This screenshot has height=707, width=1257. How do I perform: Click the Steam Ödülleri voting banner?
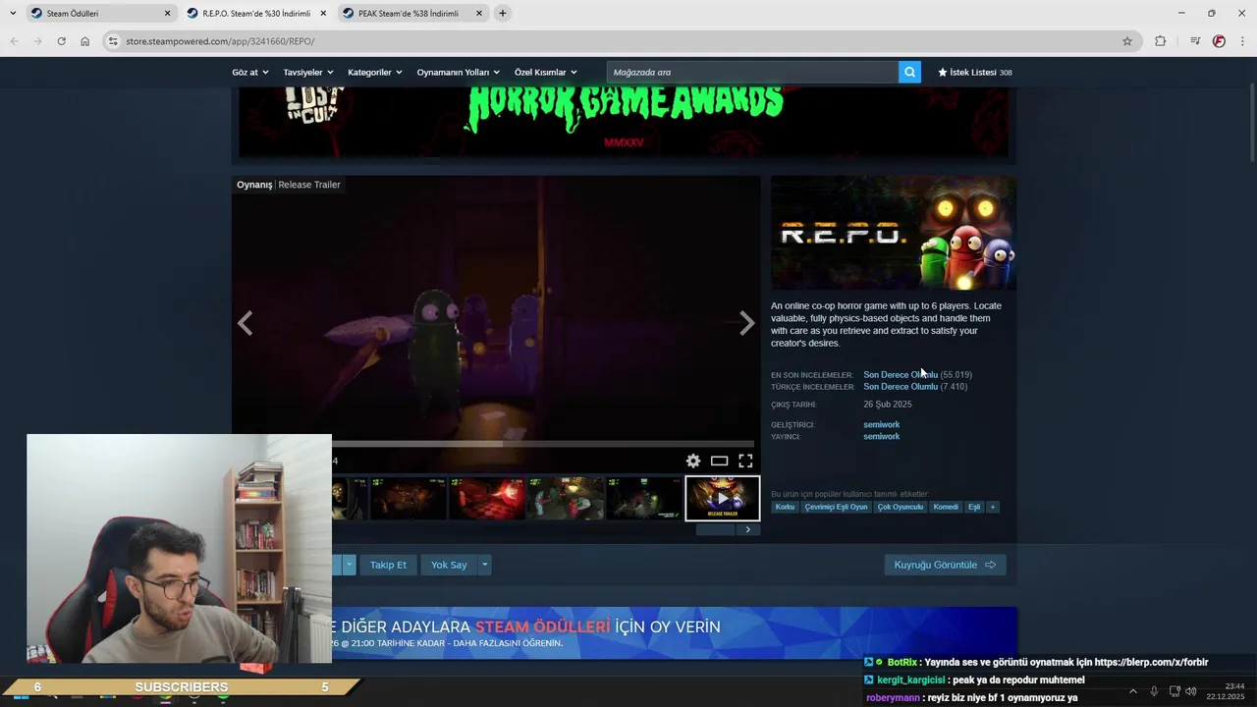tap(674, 633)
